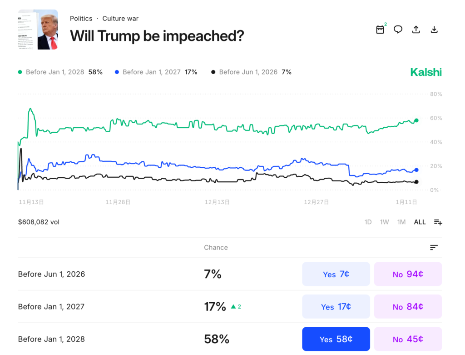Toggle the green Before Jan 1, 2028 legend
Screen dimensions: 465x355
click(60, 72)
